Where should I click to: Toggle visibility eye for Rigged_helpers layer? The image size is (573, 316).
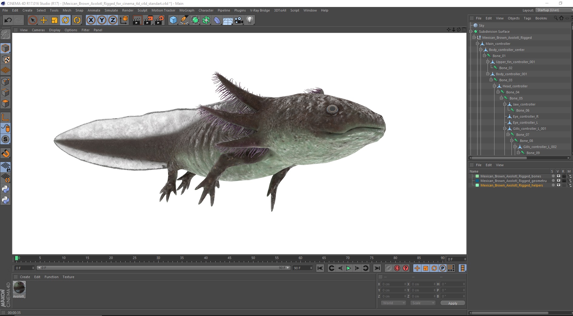pos(558,185)
